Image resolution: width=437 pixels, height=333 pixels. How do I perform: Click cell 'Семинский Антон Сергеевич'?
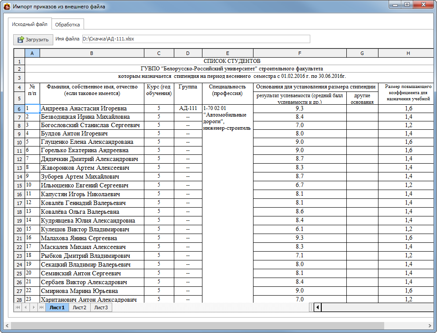coord(92,273)
